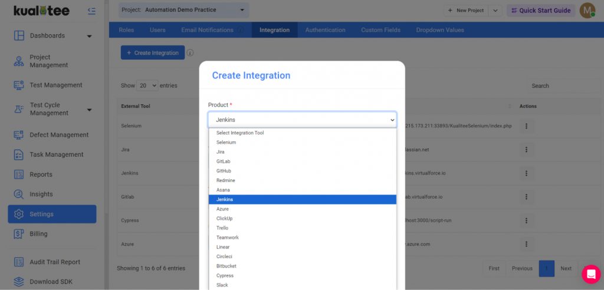604x290 pixels.
Task: Select GitLab from the product list
Action: pyautogui.click(x=303, y=162)
